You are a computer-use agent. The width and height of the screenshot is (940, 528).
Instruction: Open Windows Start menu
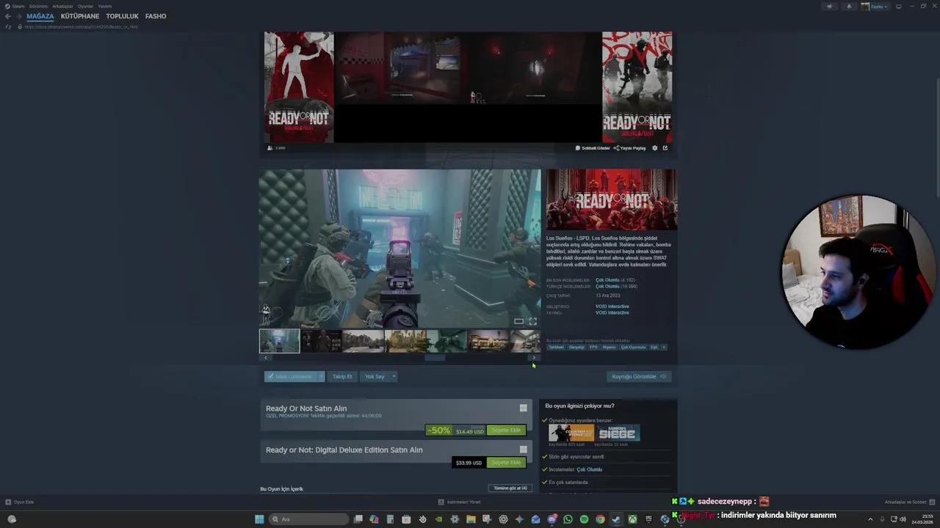[259, 519]
